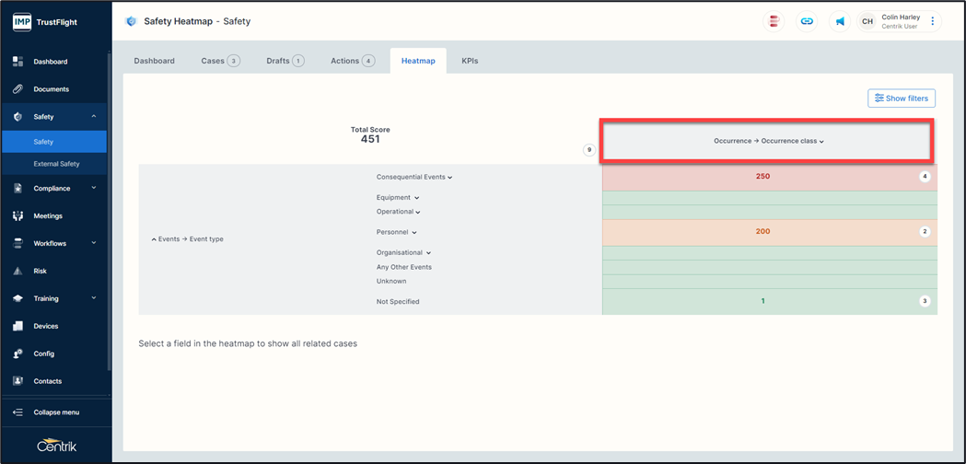
Task: Open the three-dot user menu
Action: (932, 21)
